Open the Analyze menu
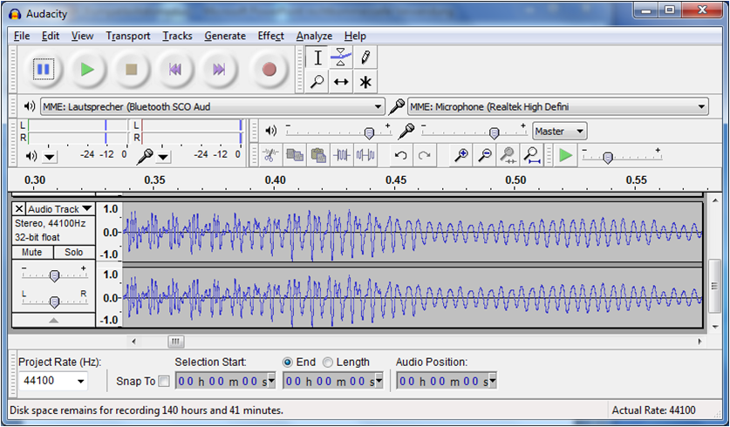The width and height of the screenshot is (730, 427). (313, 36)
